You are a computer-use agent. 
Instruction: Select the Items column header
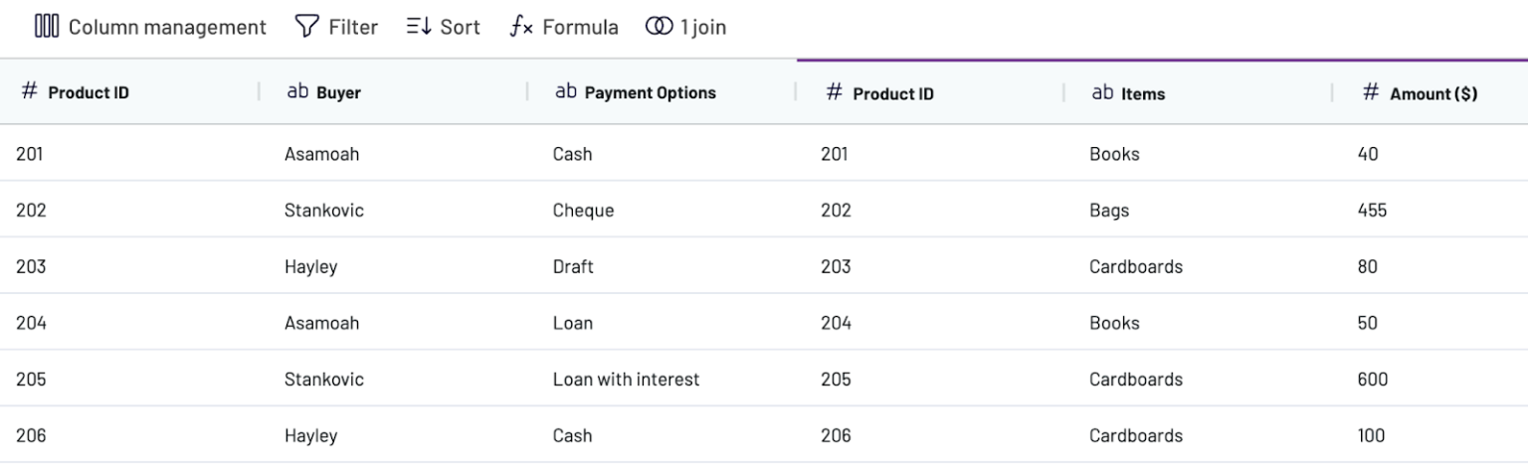[1143, 94]
